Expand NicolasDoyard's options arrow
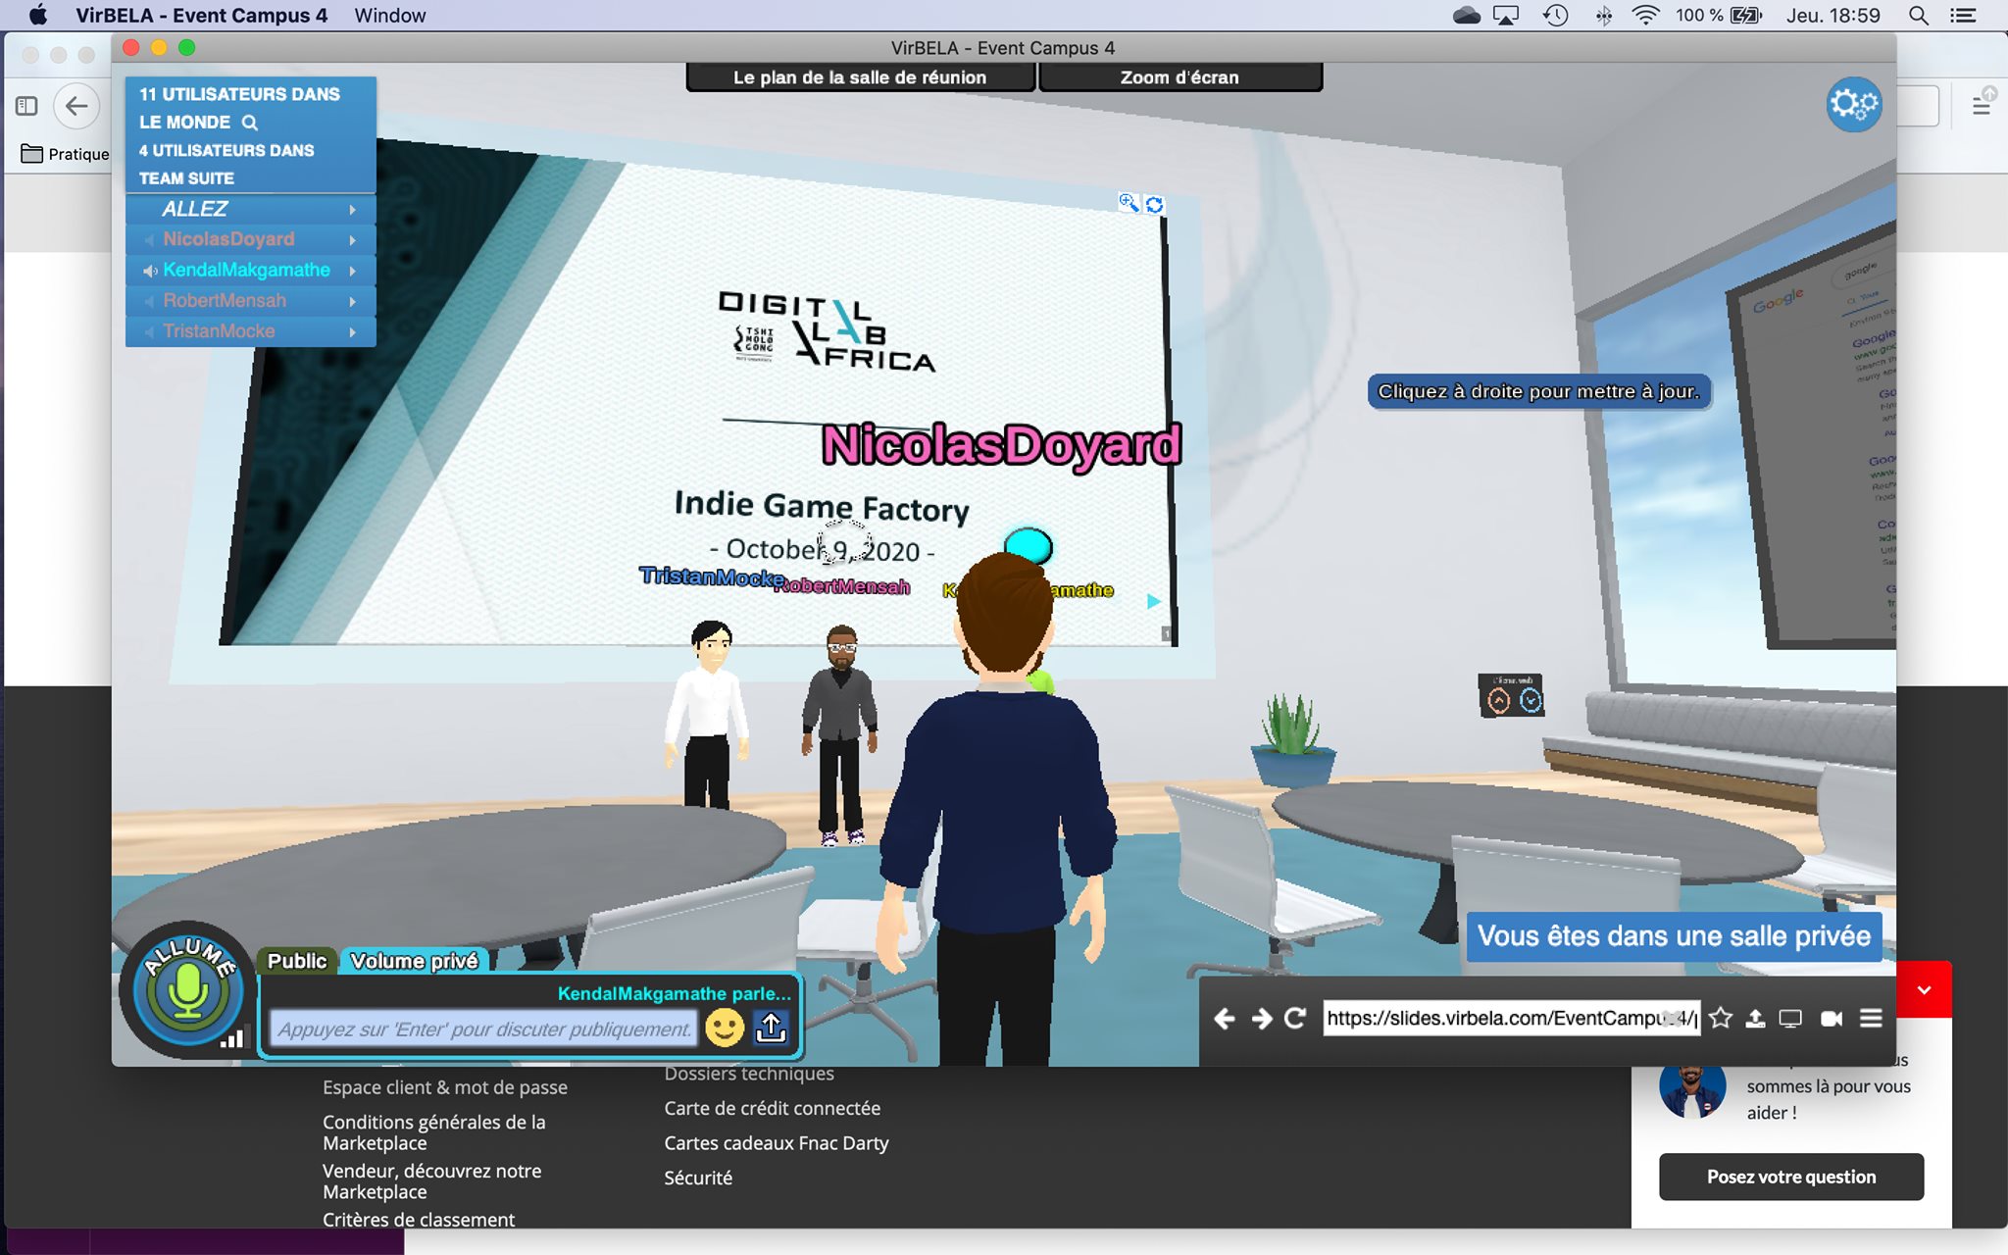Image resolution: width=2008 pixels, height=1255 pixels. pyautogui.click(x=353, y=240)
